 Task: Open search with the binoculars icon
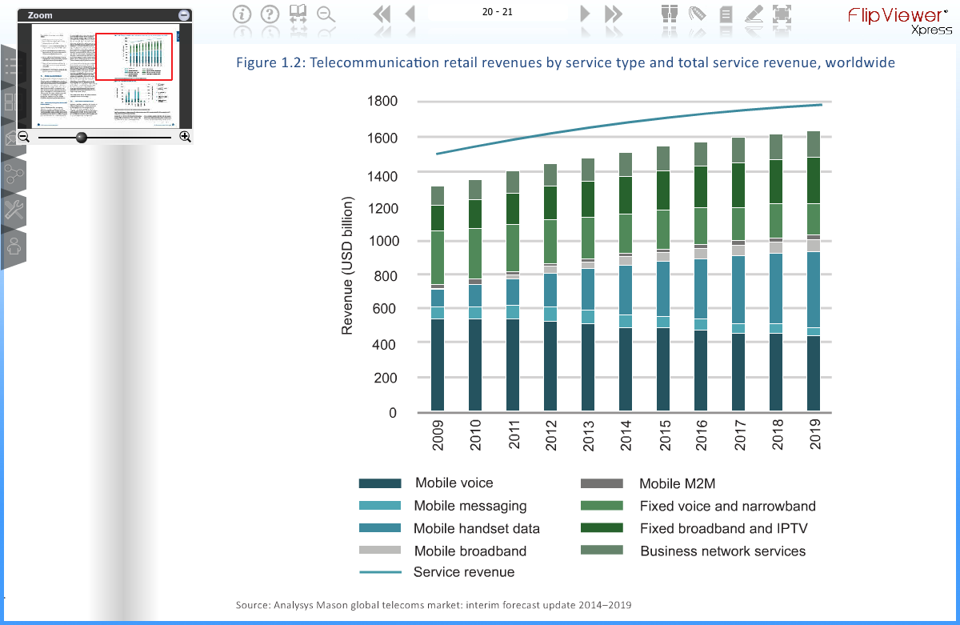(669, 14)
